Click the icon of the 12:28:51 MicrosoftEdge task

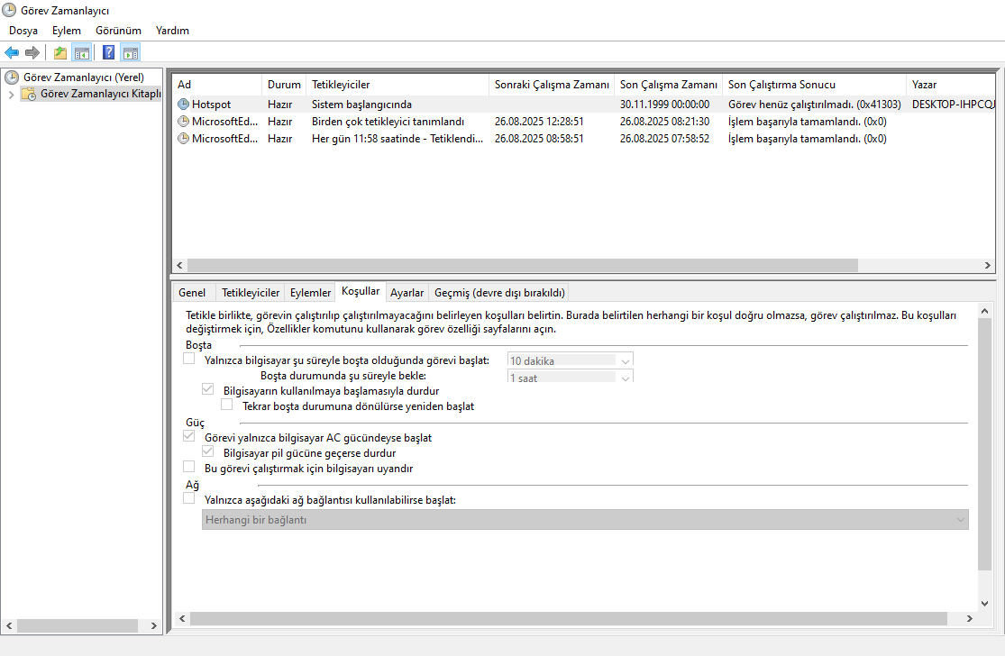click(183, 121)
